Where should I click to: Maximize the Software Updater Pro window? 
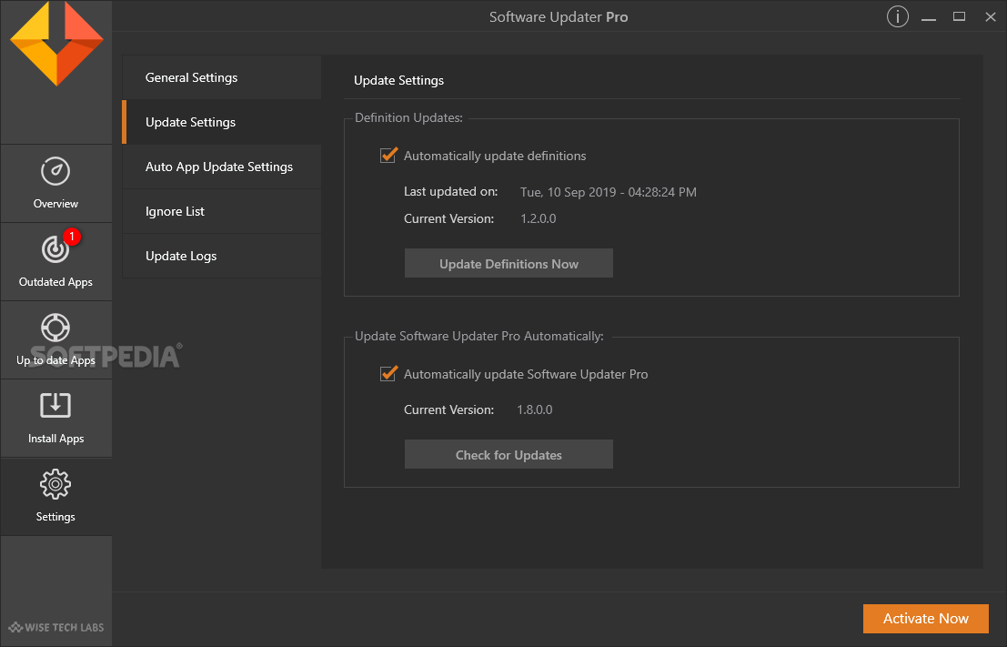(x=959, y=16)
